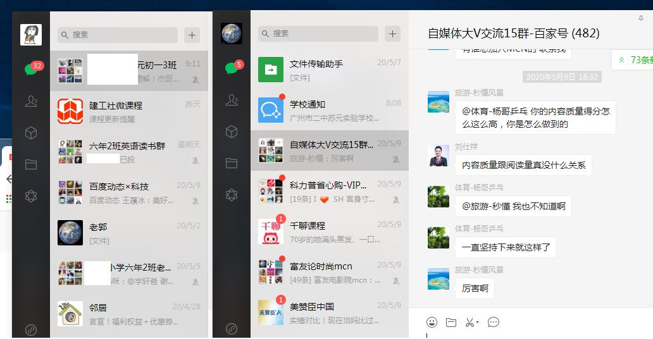Click the message @旅游-秒懂 我也不知道啊
This screenshot has height=339, width=653.
point(514,206)
